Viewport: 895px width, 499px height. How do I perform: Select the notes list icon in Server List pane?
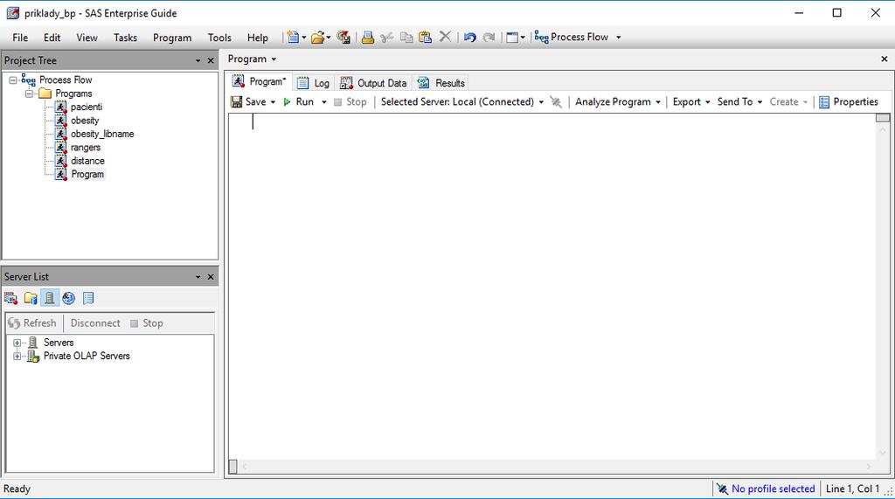click(88, 298)
